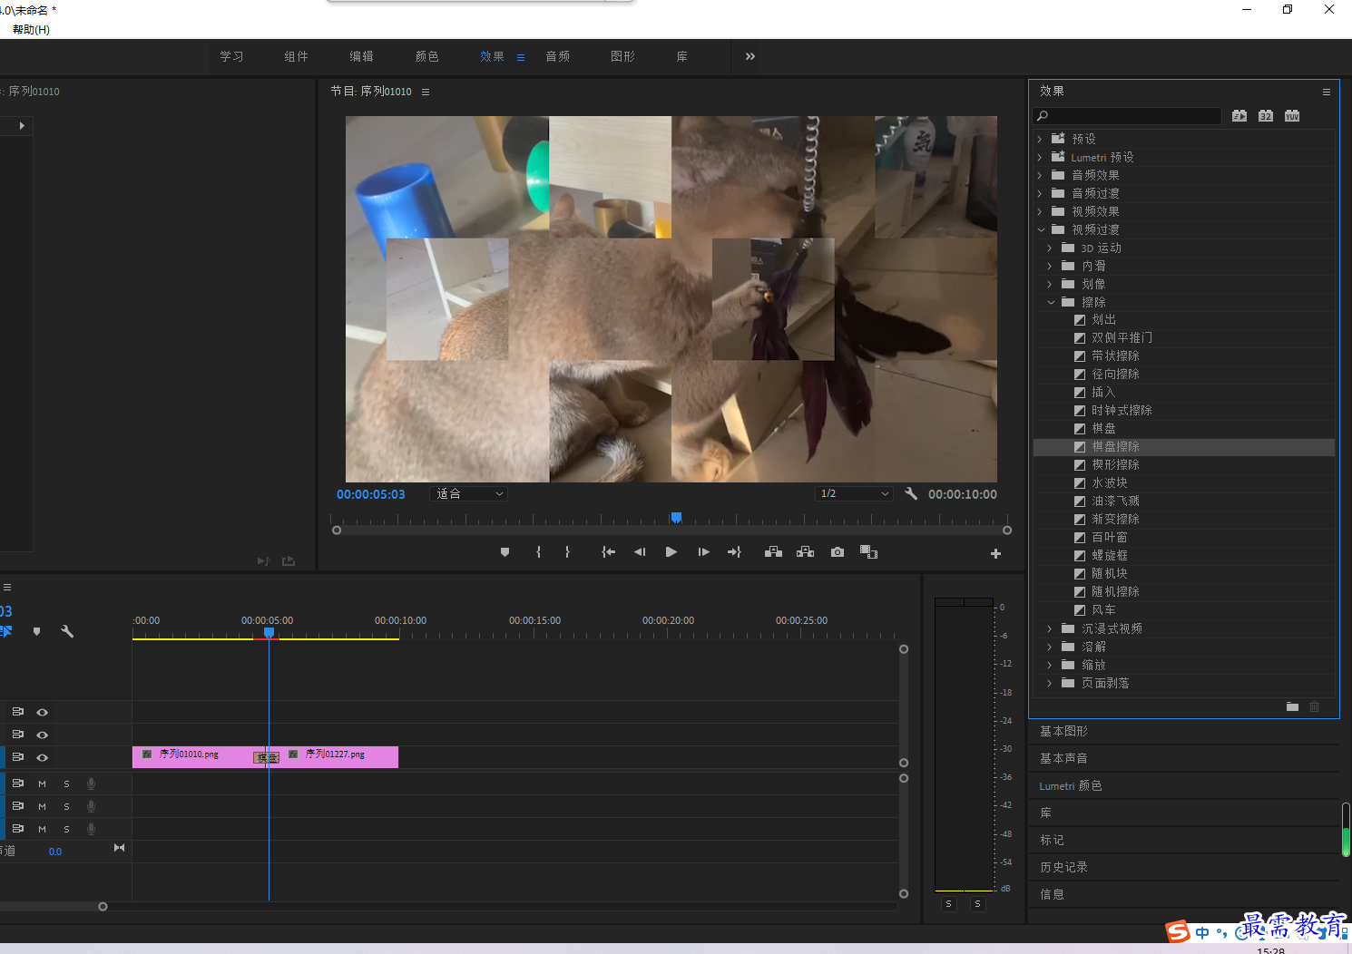Open the button editor plus icon

[995, 553]
